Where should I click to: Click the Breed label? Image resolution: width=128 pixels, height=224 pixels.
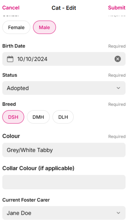coord(9,104)
